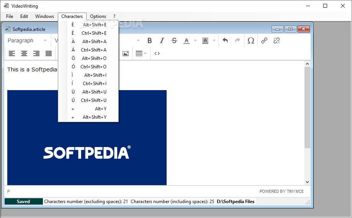Insert È using Alt+Shift+E entry
Viewport: 352px width, 218px height.
pos(88,24)
